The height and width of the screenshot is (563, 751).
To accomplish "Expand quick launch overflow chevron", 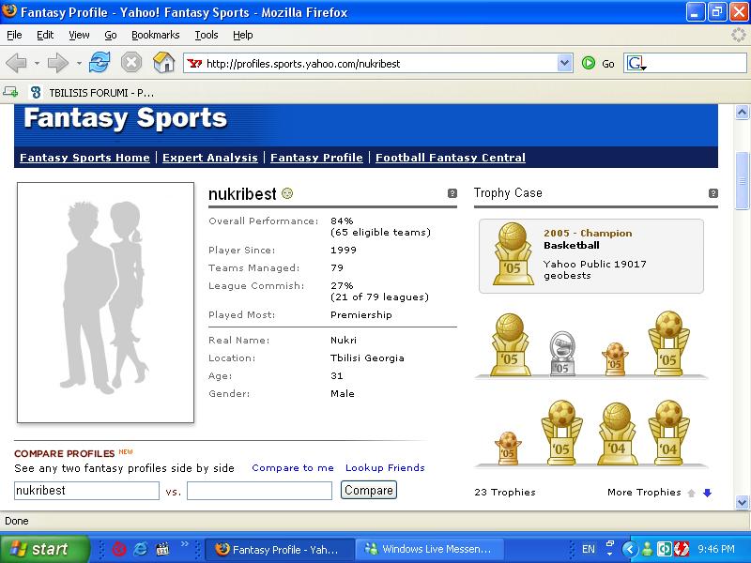I will click(x=184, y=544).
